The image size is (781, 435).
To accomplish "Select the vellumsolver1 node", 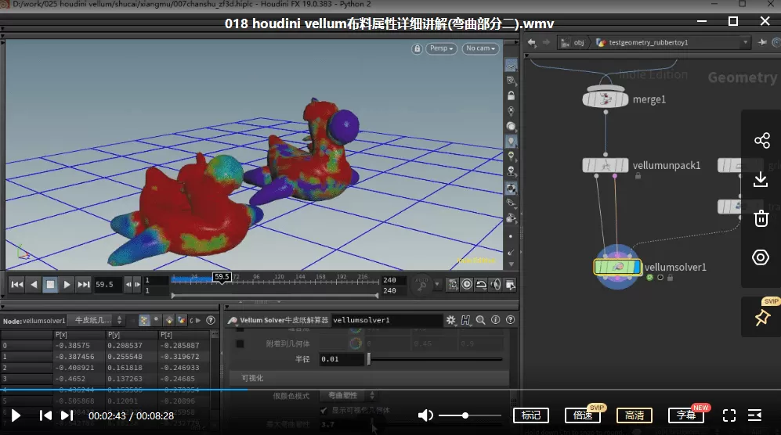I will [618, 268].
